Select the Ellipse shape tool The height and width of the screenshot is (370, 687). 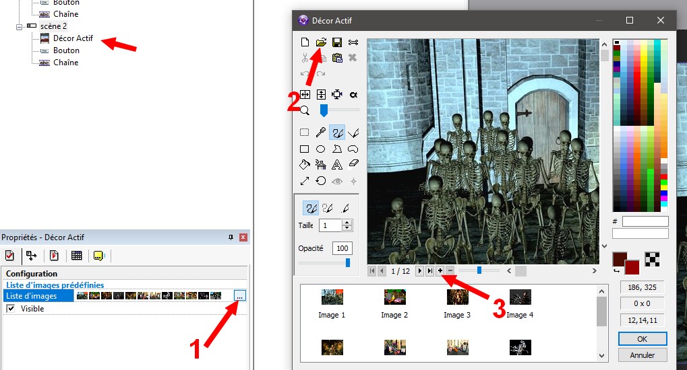[x=321, y=149]
